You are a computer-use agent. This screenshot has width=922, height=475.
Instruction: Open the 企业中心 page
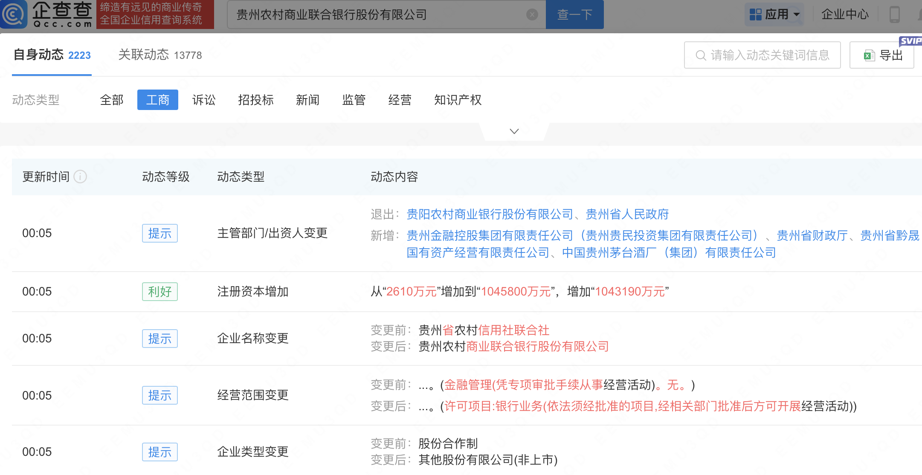pos(845,14)
